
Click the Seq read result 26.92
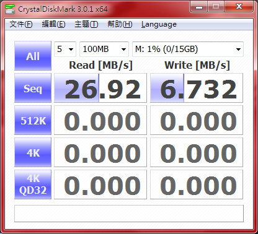tap(100, 88)
